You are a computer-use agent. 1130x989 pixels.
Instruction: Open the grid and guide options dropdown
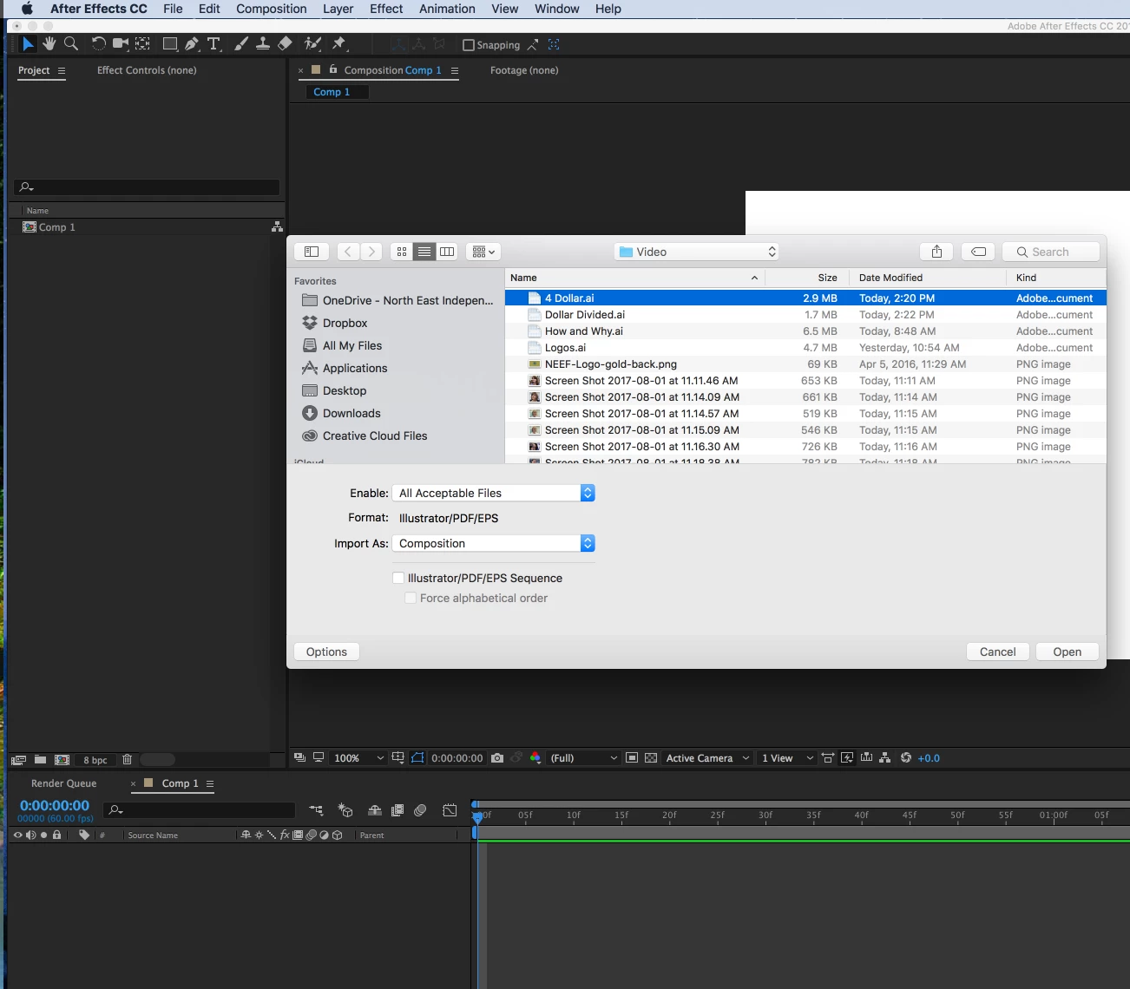397,757
